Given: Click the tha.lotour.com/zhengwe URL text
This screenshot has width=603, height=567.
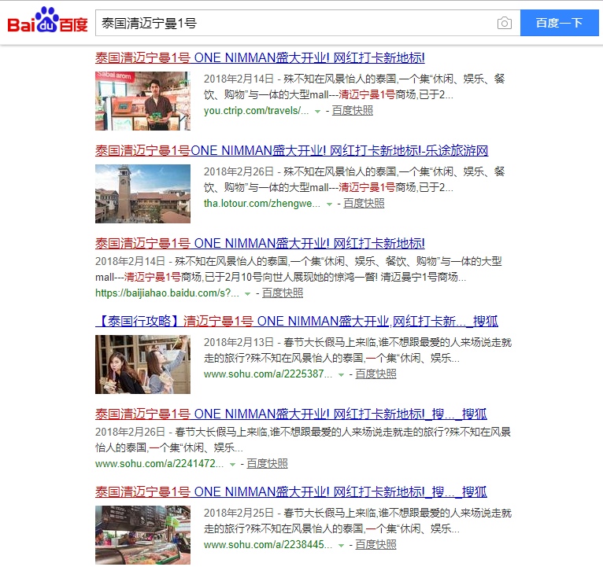Looking at the screenshot, I should pyautogui.click(x=262, y=204).
